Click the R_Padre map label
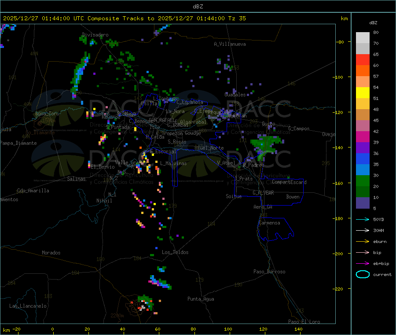Viewport: 396px width, 335px height. [x=252, y=165]
